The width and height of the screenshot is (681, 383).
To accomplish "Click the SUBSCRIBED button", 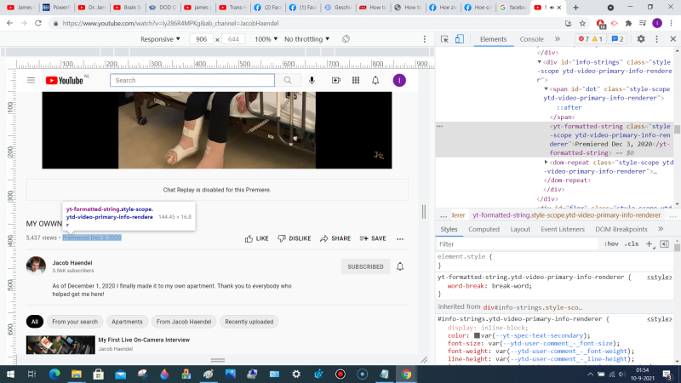I will tap(365, 266).
